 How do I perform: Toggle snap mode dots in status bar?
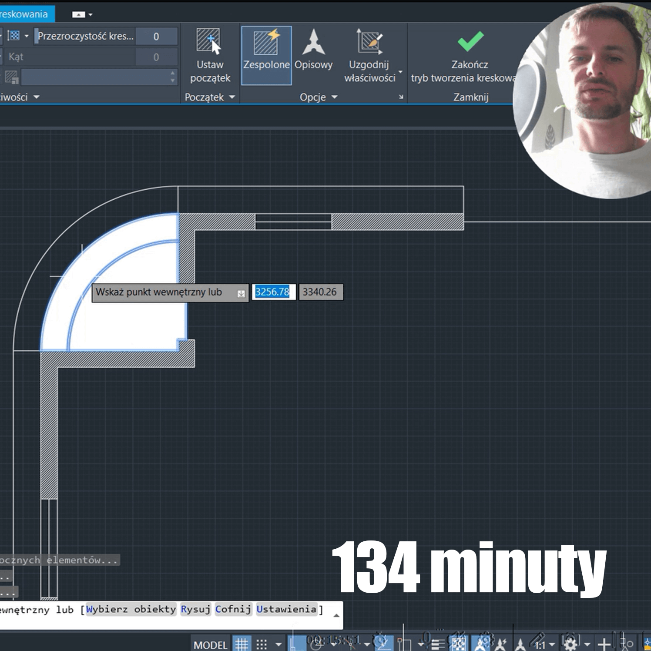click(262, 644)
